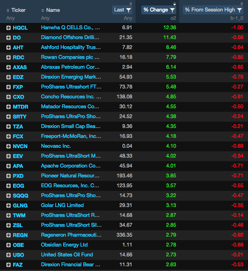Sort by Name column header
The width and height of the screenshot is (248, 271).
pos(51,10)
